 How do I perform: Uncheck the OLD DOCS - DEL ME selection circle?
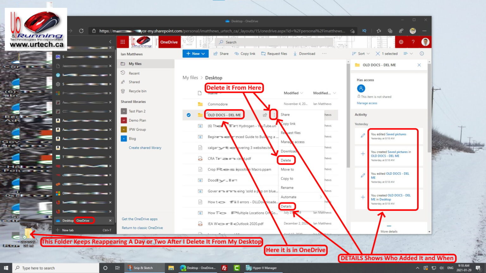189,115
